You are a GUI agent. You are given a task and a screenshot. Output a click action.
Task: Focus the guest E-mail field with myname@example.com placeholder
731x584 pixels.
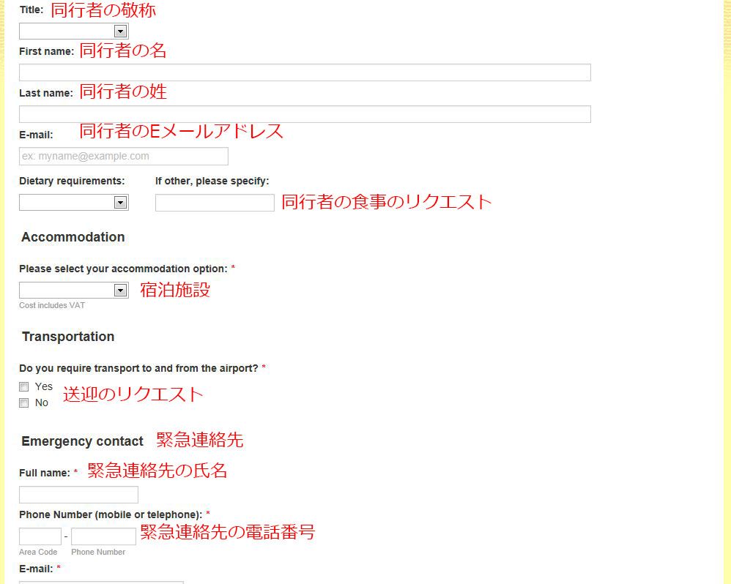pyautogui.click(x=124, y=156)
